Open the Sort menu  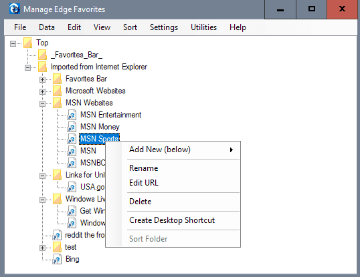pos(130,27)
